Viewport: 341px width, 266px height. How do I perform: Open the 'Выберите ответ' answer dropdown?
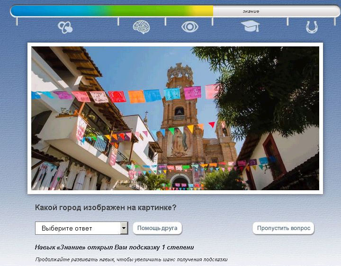(x=81, y=228)
